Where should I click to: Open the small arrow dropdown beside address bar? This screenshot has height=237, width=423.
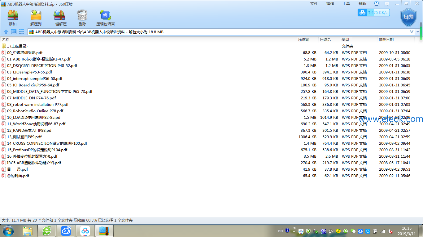coord(418,32)
